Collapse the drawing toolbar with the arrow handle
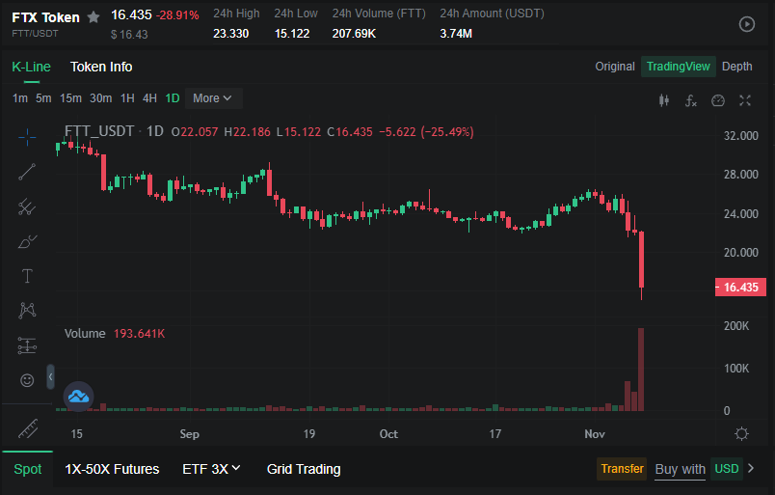Viewport: 775px width, 495px height. click(50, 377)
